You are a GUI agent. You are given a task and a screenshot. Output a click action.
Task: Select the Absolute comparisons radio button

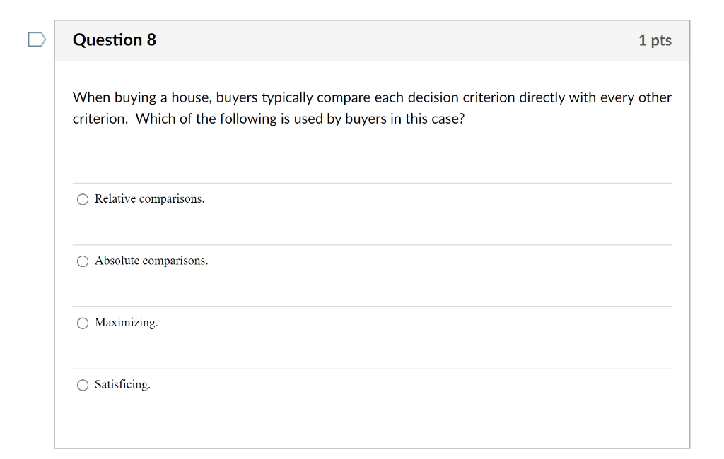coord(82,261)
